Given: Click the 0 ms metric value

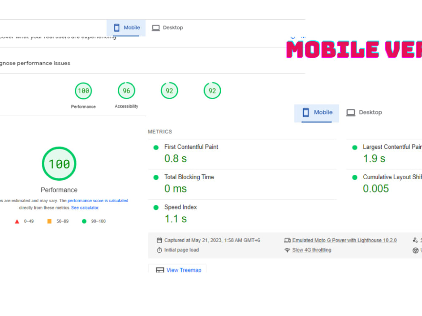Looking at the screenshot, I should coord(176,189).
